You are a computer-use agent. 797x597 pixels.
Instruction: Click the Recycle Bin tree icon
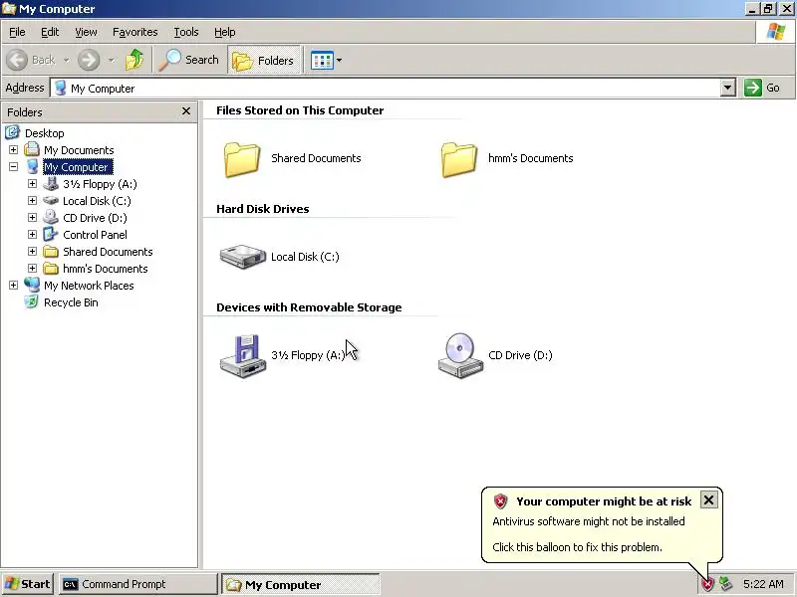click(32, 302)
